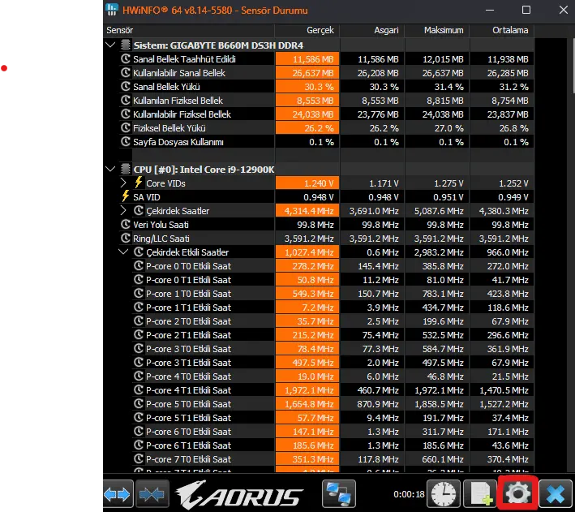
Task: Click the HWiNFO app icon in title bar
Action: pyautogui.click(x=112, y=10)
